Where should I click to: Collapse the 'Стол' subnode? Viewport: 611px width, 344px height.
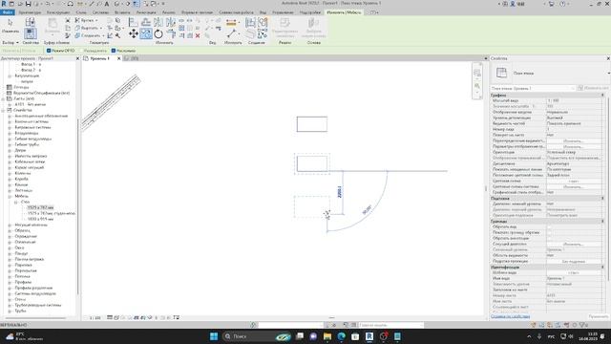(x=16, y=202)
